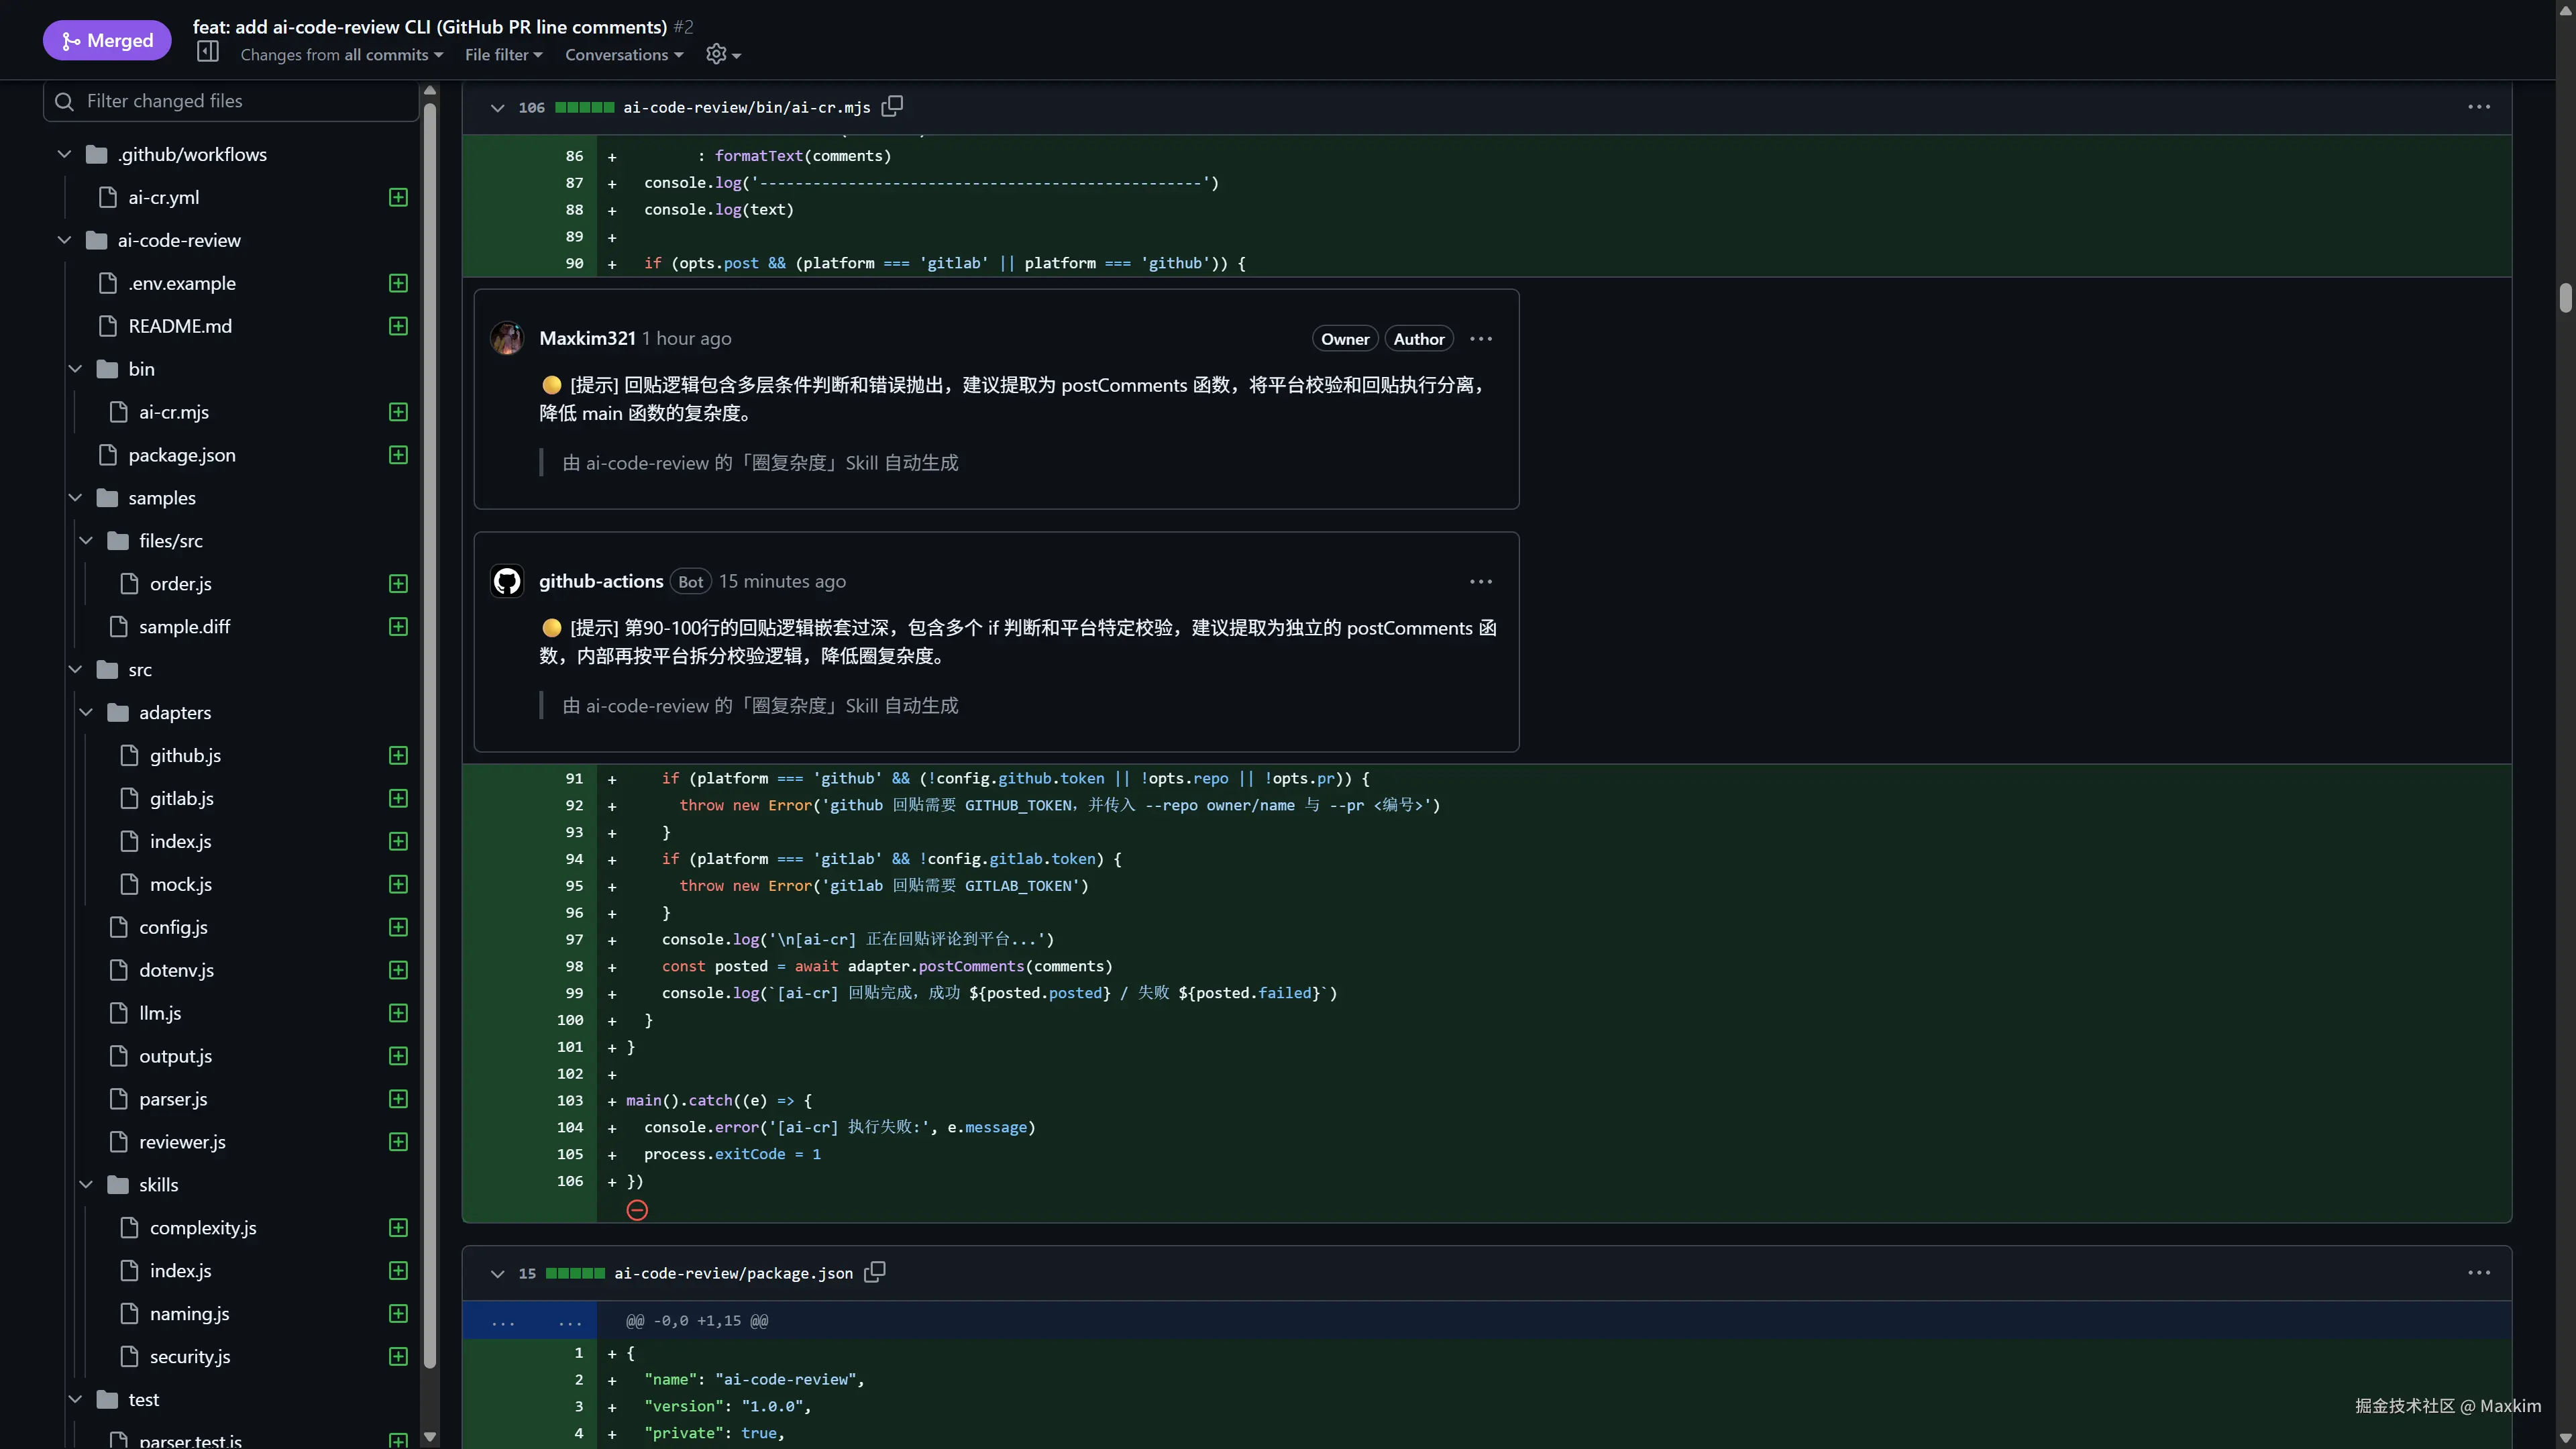This screenshot has width=2576, height=1449.
Task: Collapse the ai-cr.mjs file diff
Action: 497,107
